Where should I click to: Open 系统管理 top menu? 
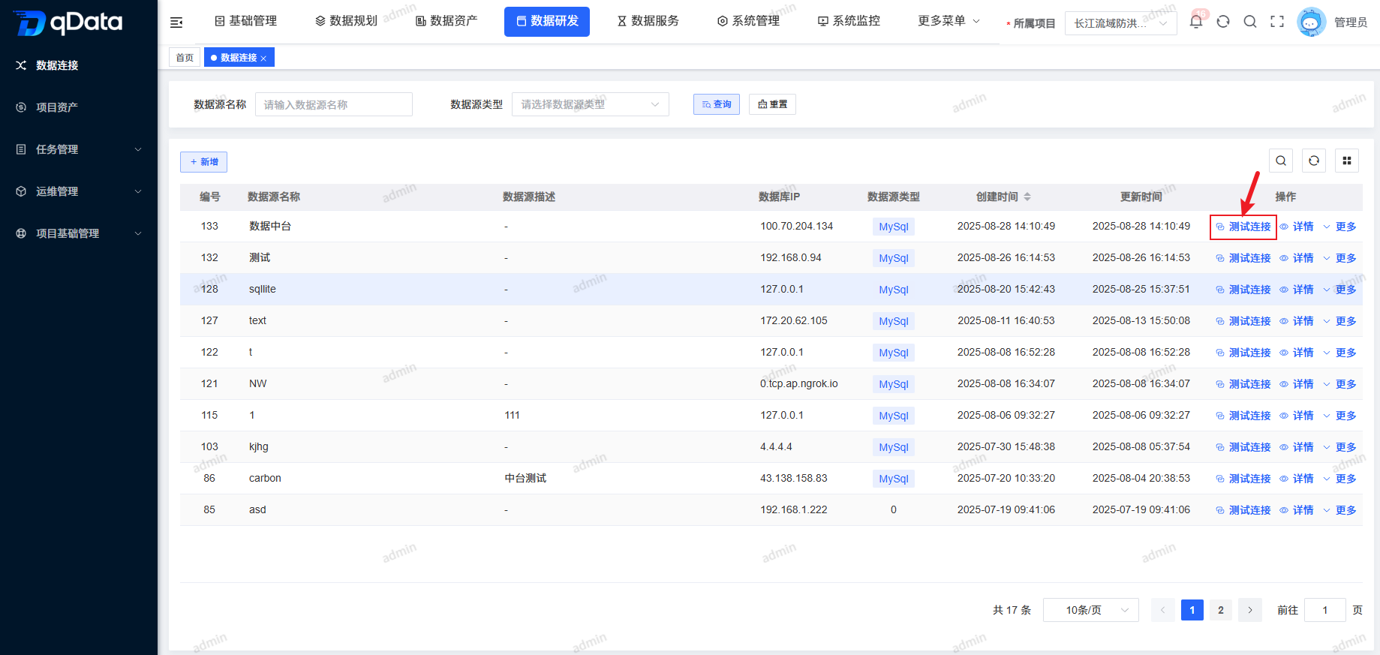(x=748, y=21)
